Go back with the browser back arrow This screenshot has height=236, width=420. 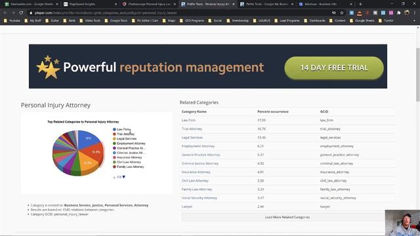5,12
